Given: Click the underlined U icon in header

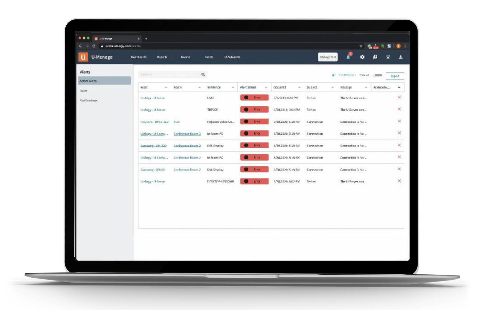Looking at the screenshot, I should click(388, 57).
